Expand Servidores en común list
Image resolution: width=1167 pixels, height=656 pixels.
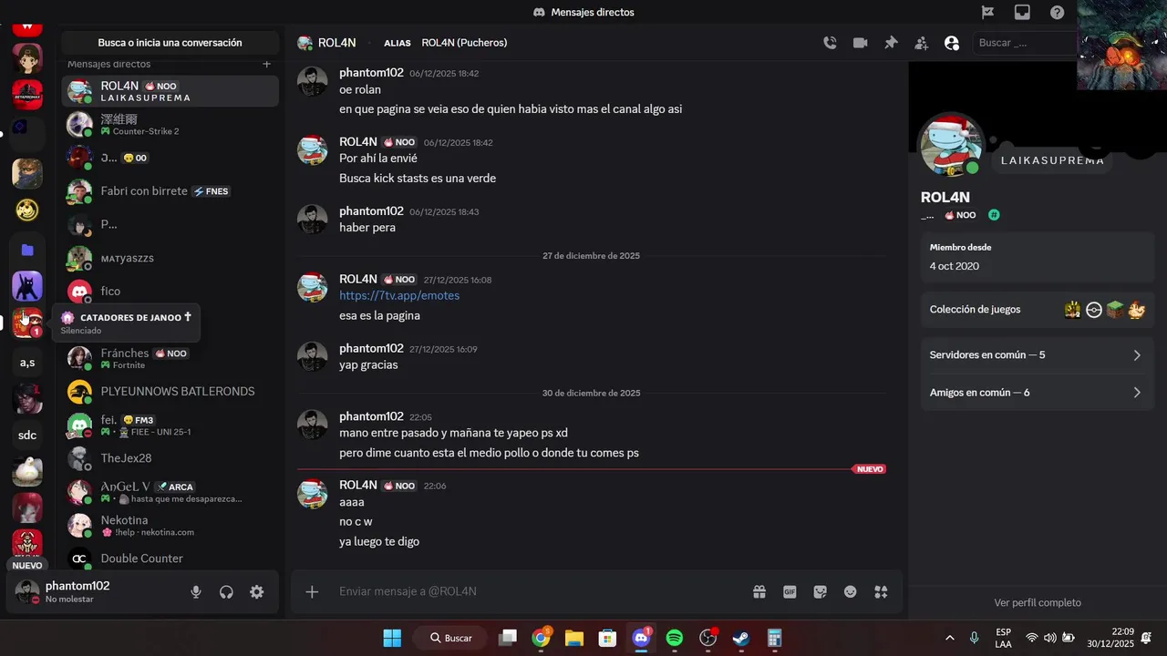(1037, 354)
